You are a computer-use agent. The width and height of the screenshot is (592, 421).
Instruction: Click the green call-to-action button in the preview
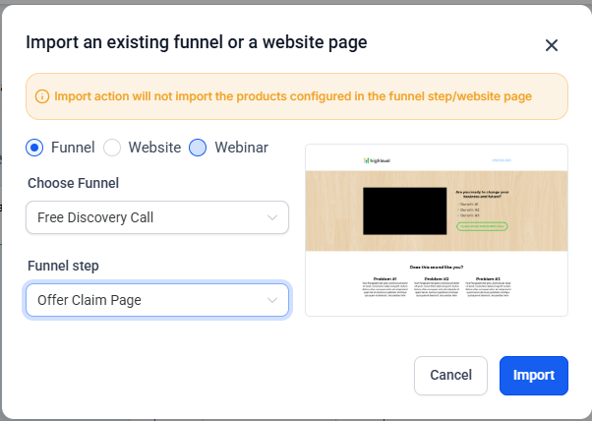tap(482, 226)
